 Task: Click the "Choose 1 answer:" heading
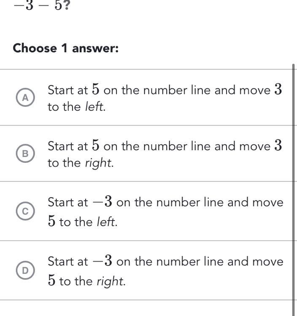(x=66, y=48)
